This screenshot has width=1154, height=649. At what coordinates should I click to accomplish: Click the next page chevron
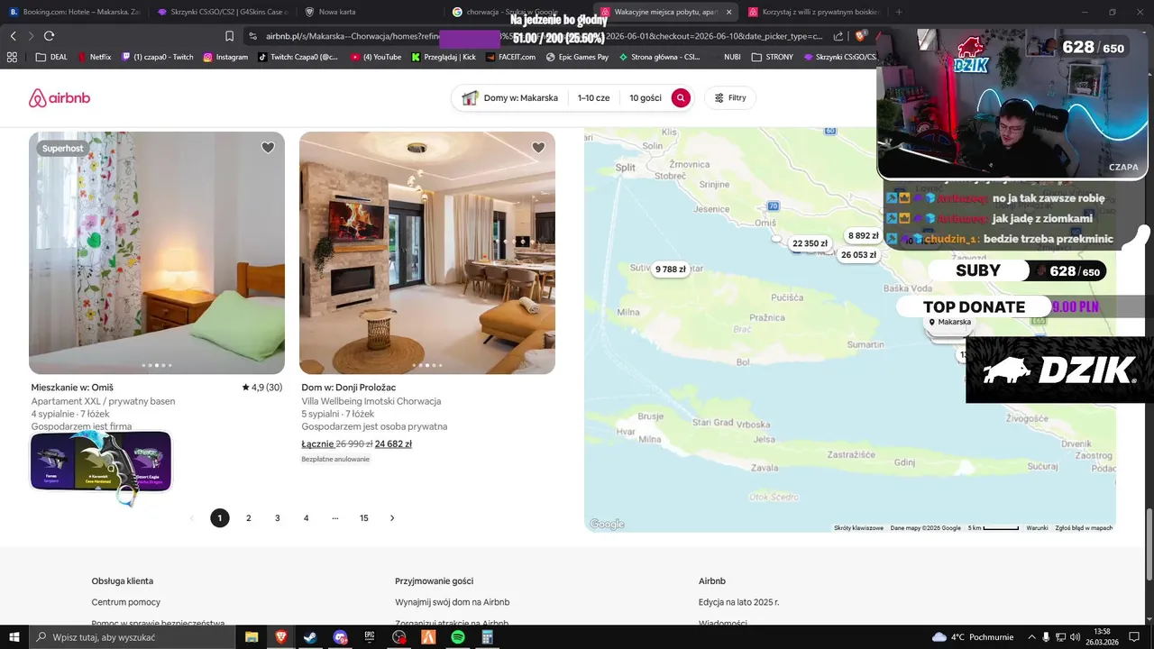tap(392, 518)
